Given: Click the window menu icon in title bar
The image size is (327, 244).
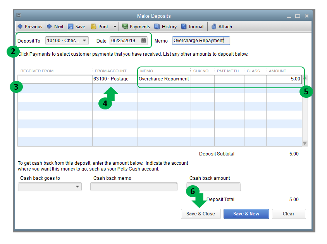Looking at the screenshot, I should [19, 15].
